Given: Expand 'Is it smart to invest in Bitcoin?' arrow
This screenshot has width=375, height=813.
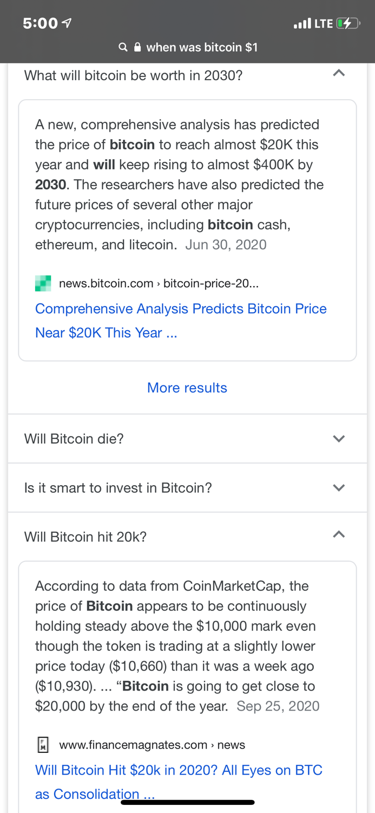Looking at the screenshot, I should 339,488.
